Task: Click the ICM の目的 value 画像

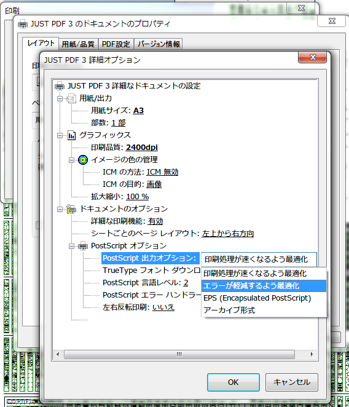Action: tap(154, 184)
